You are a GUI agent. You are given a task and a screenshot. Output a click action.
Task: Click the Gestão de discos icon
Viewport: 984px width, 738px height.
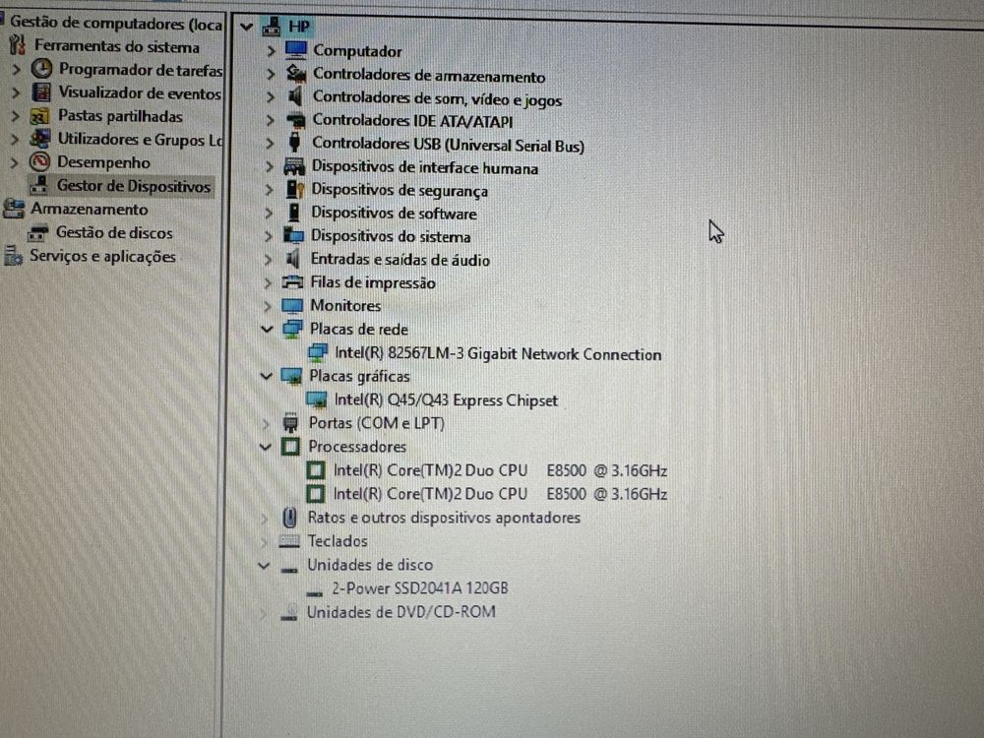pos(37,233)
